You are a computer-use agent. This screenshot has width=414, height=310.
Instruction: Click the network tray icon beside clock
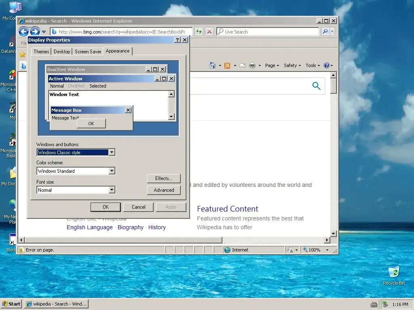coord(385,304)
